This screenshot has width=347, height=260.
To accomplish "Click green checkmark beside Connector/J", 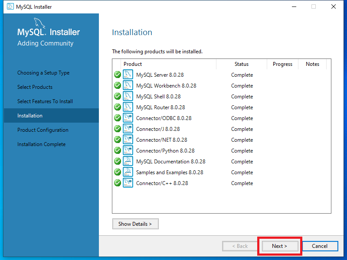I will (118, 129).
